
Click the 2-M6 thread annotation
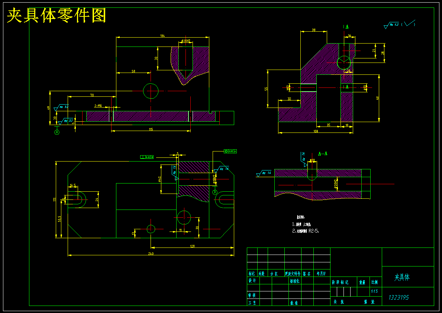click(x=98, y=106)
